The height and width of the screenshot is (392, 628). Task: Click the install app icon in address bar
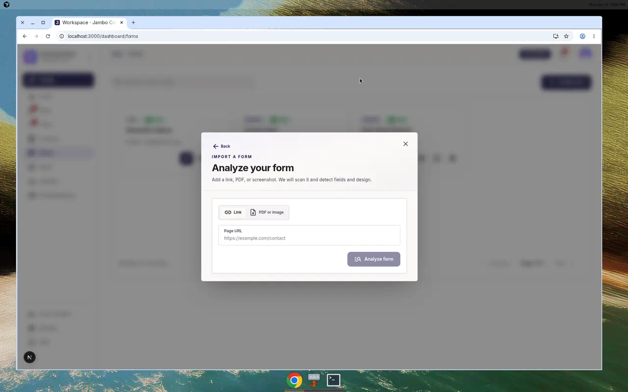point(556,36)
